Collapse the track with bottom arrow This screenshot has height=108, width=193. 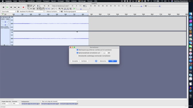(4, 45)
